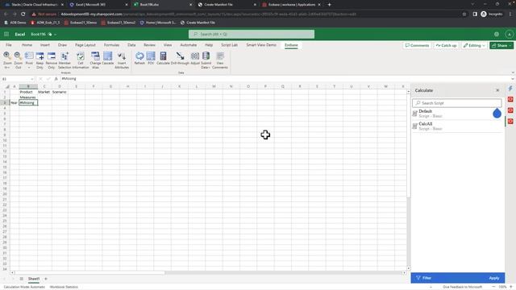516x290 pixels.
Task: Open the Formulas tab
Action: coord(111,45)
